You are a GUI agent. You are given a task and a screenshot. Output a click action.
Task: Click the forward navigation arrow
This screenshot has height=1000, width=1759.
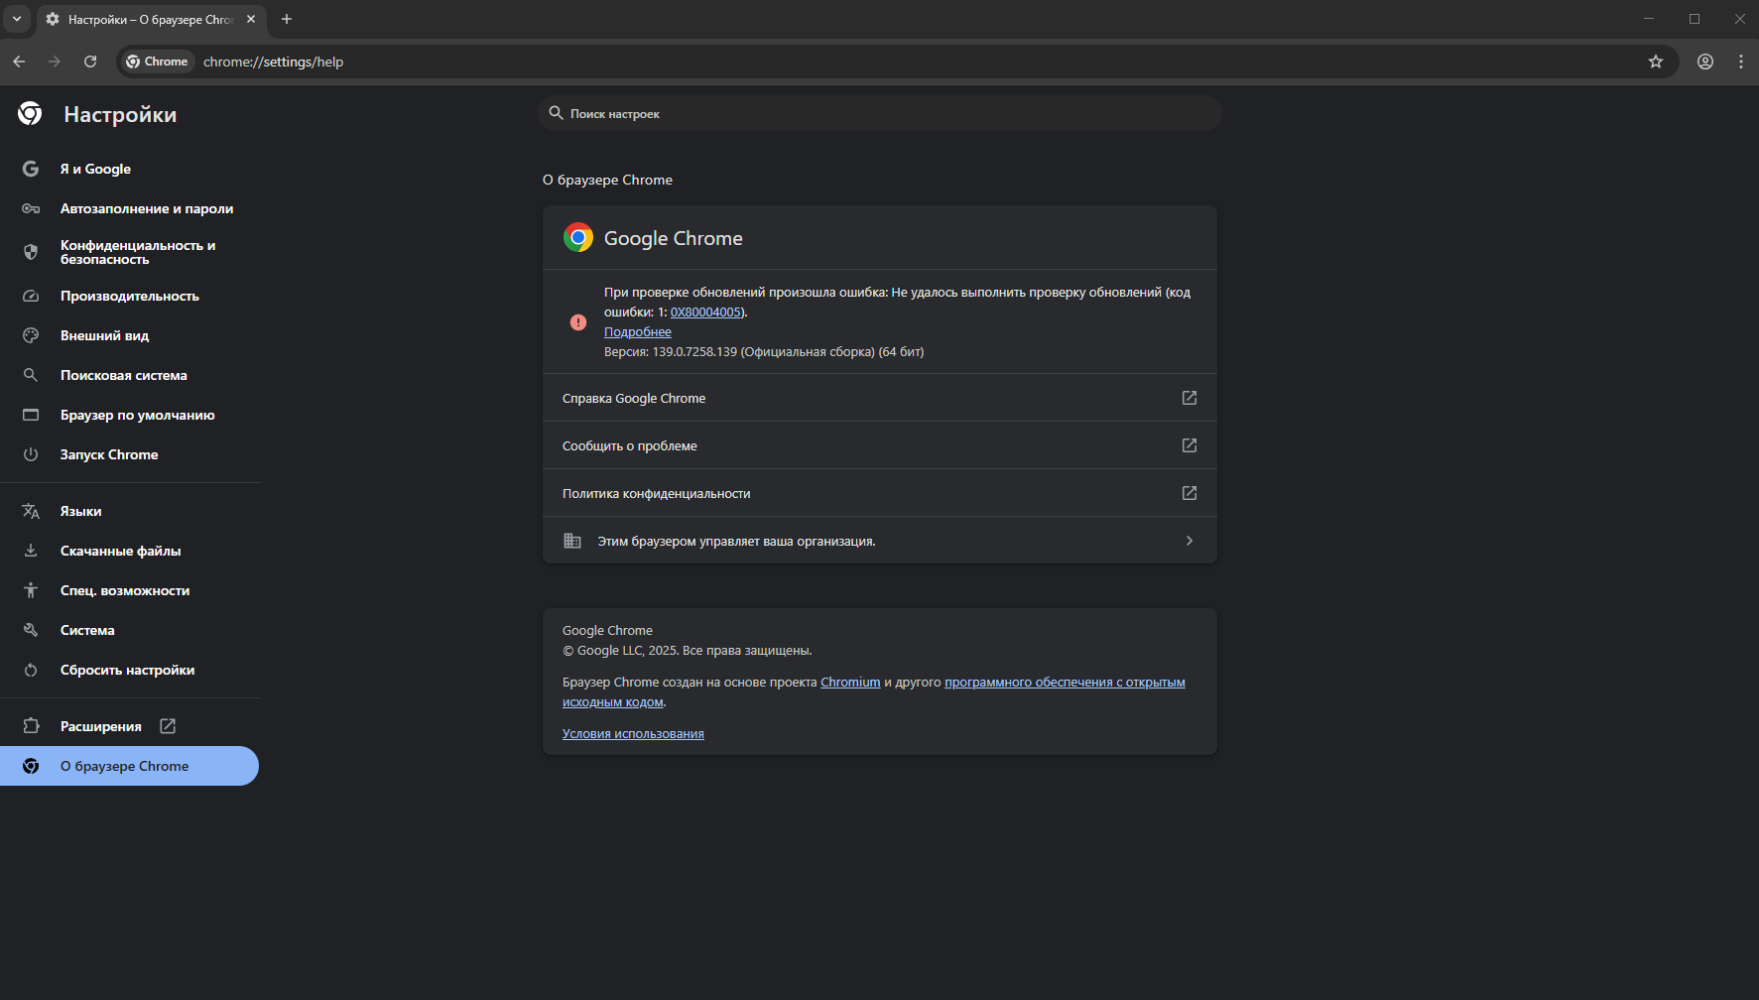[55, 62]
